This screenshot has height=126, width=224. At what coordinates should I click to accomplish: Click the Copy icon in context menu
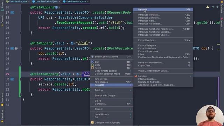(x=92, y=65)
